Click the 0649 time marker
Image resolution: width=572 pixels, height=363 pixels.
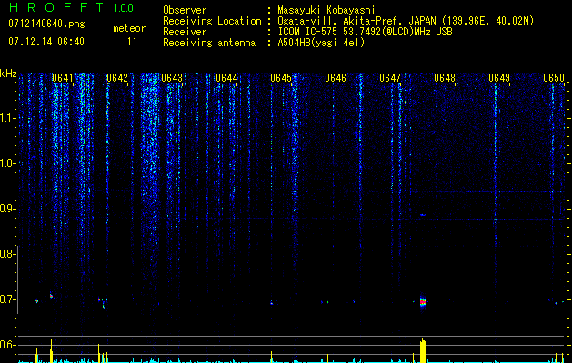[499, 78]
